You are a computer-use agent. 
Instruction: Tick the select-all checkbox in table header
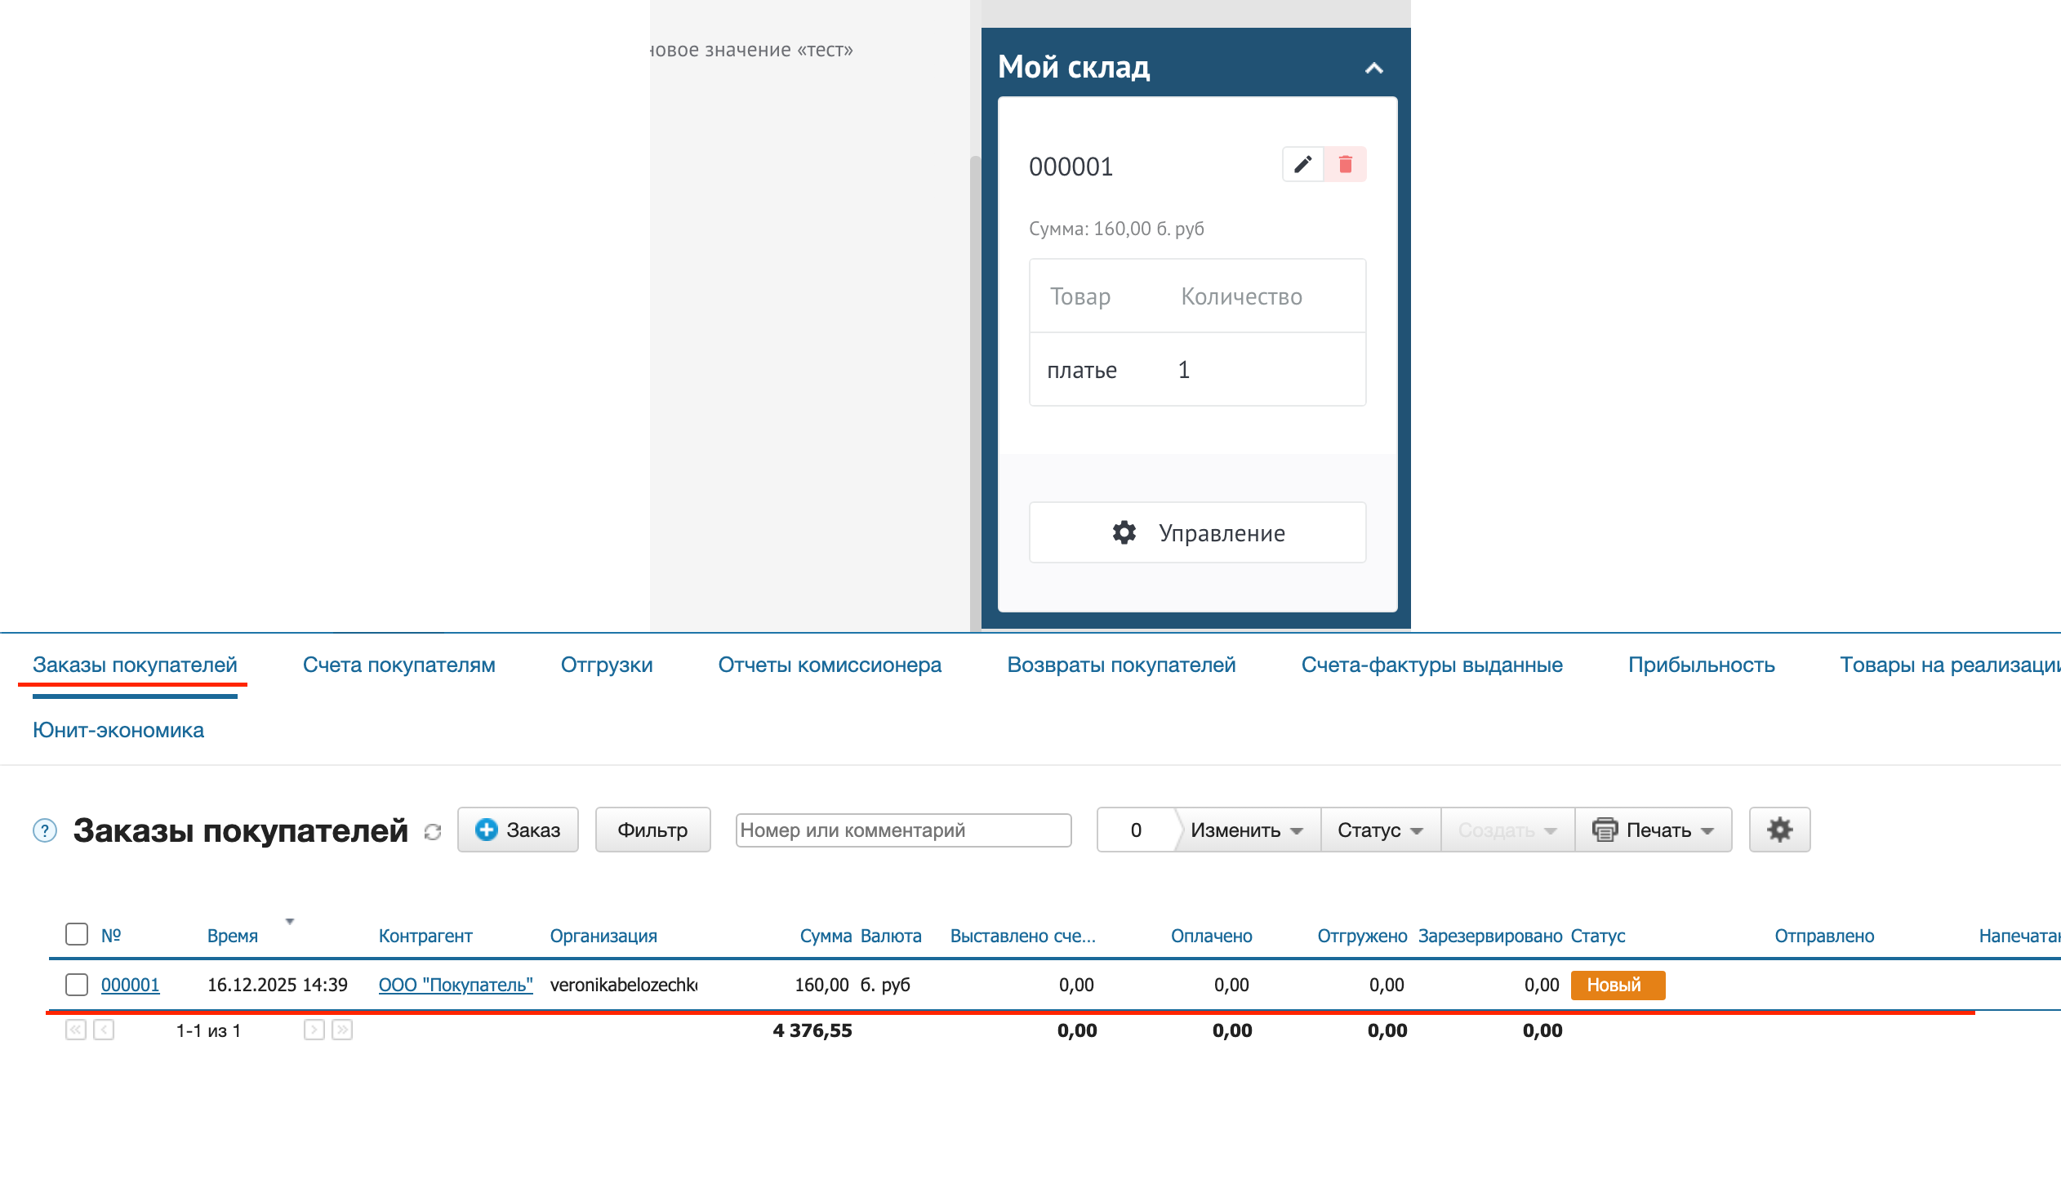tap(77, 934)
